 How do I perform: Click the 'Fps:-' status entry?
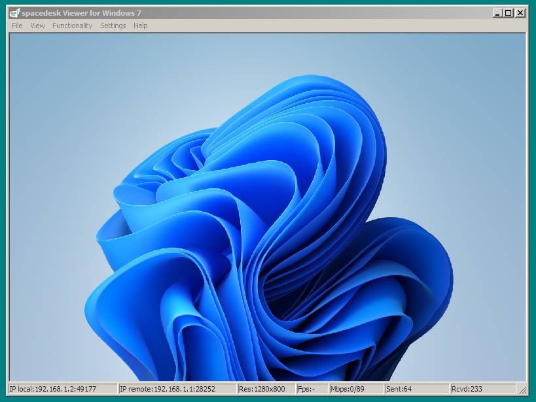pos(312,389)
